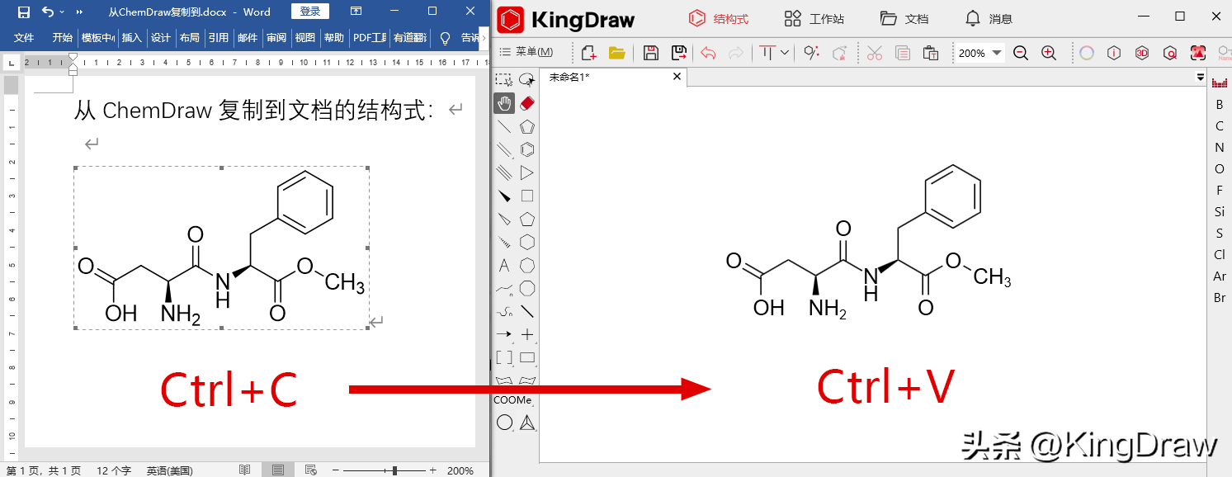
Task: Click the cut scissors icon in KingDraw
Action: point(875,53)
